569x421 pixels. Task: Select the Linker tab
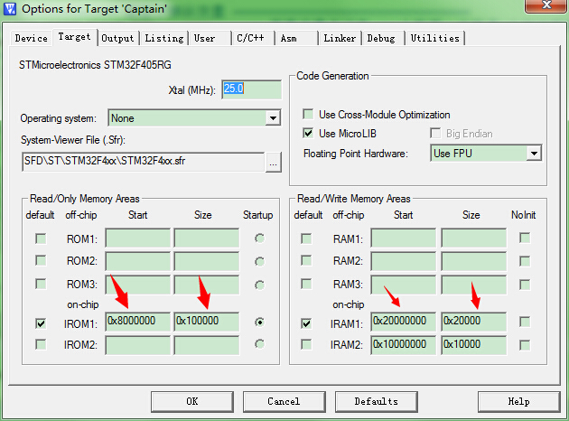point(340,38)
